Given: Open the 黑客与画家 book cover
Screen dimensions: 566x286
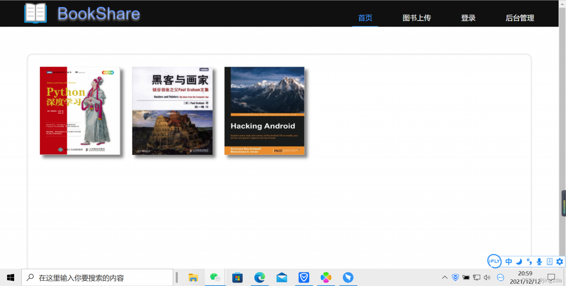Looking at the screenshot, I should [x=172, y=111].
